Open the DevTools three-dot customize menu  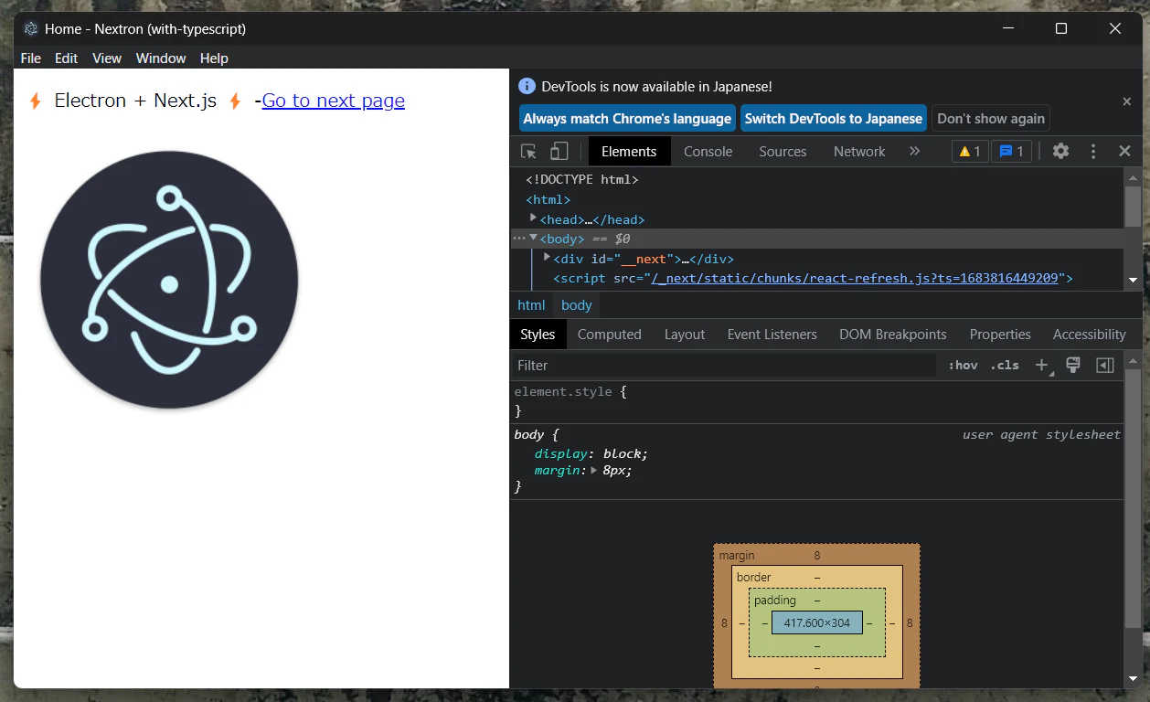[1093, 152]
